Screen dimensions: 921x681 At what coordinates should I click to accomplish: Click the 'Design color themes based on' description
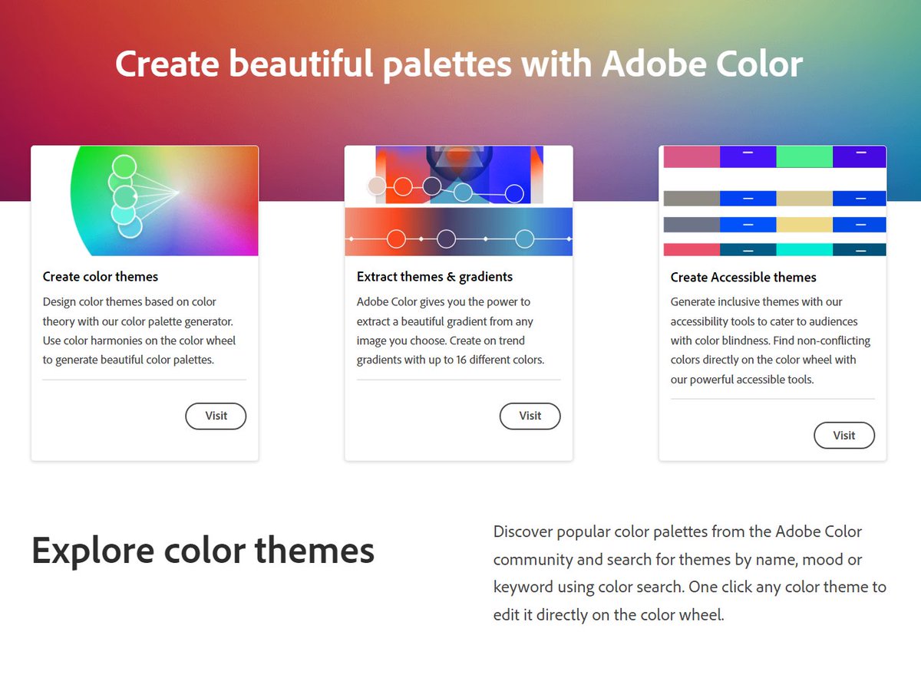(x=140, y=331)
